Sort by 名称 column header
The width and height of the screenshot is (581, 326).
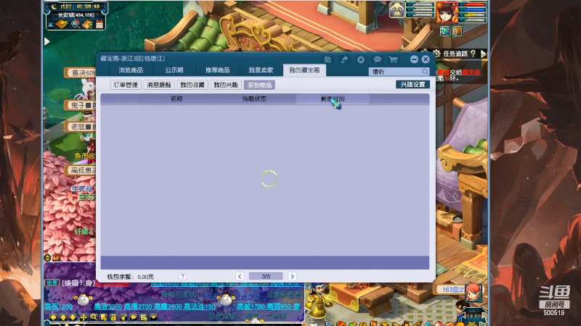tap(176, 99)
